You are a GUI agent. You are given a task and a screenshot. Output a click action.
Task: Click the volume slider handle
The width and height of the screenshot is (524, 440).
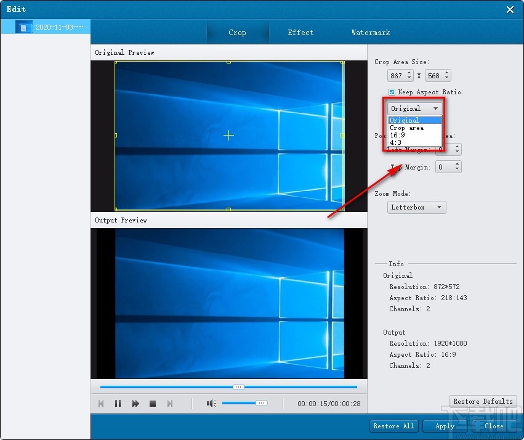point(261,403)
